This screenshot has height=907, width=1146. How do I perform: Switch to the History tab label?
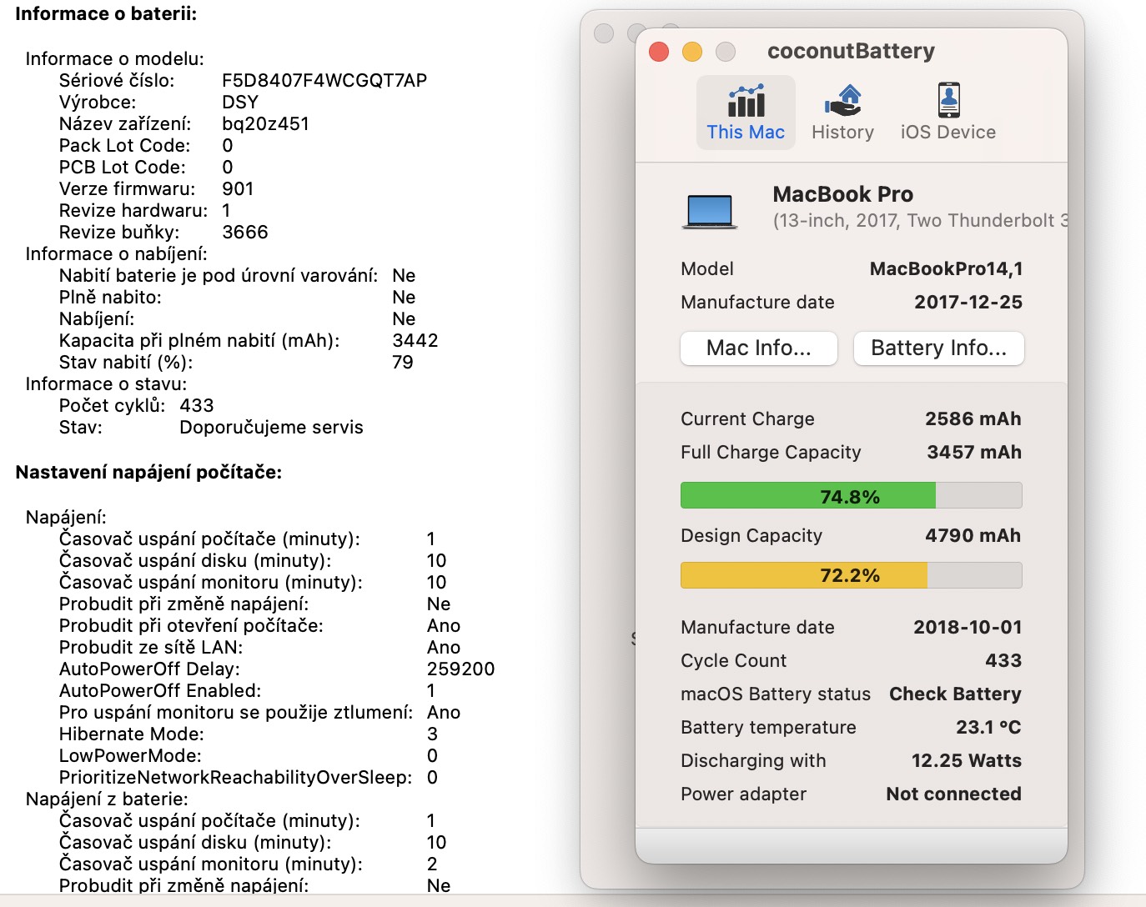click(842, 133)
